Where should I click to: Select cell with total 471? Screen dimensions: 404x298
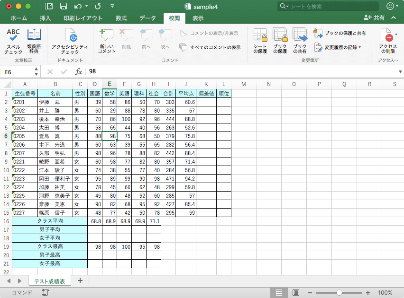168,179
